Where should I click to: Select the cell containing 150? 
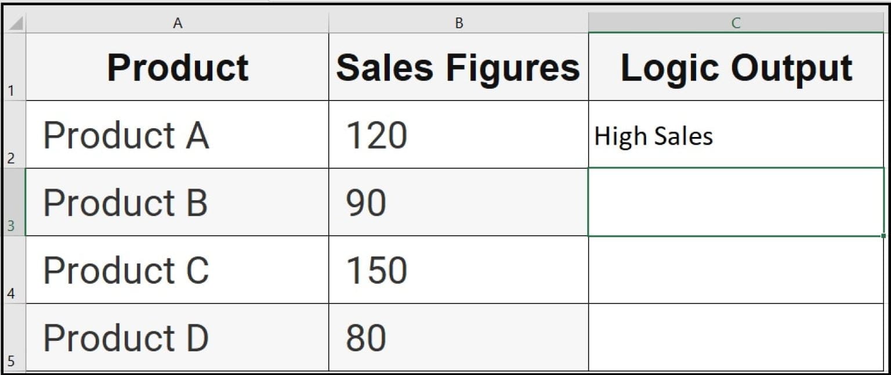coord(458,268)
